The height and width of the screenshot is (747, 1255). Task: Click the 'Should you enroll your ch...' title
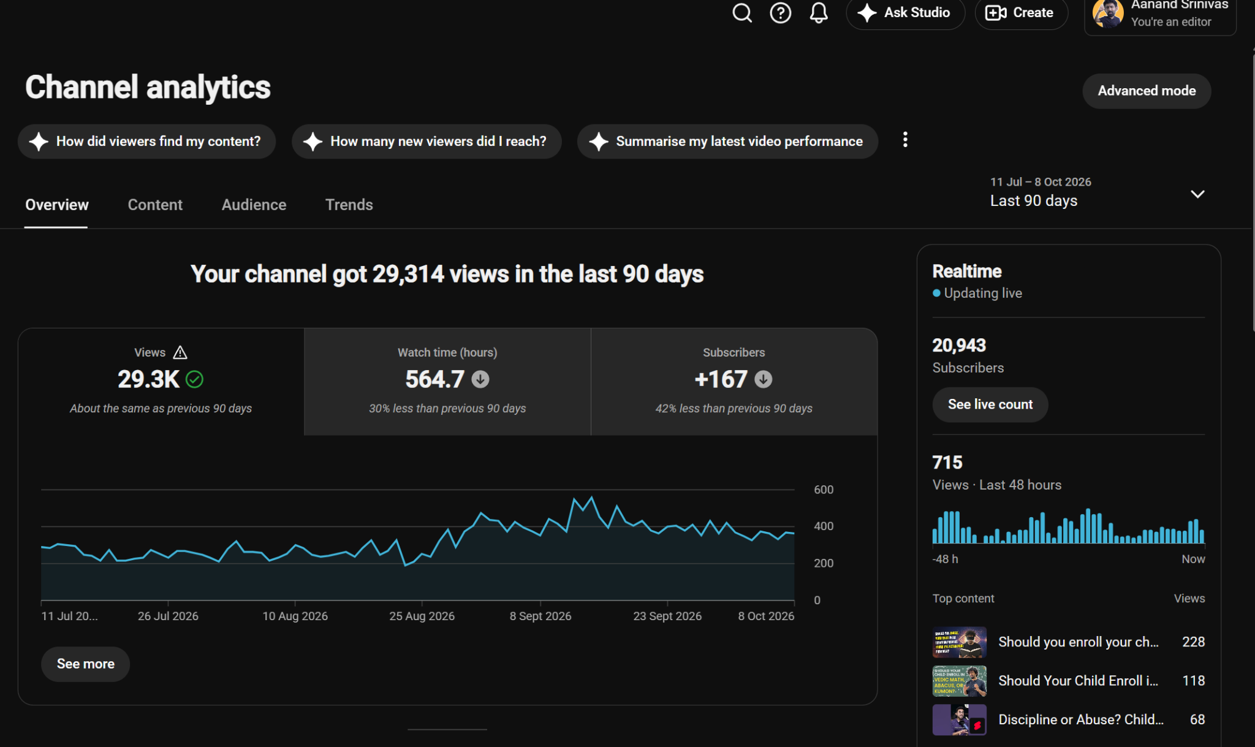click(x=1079, y=642)
